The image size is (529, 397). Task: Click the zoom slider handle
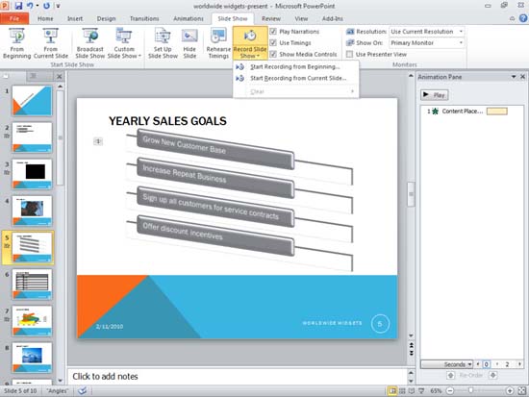click(470, 390)
